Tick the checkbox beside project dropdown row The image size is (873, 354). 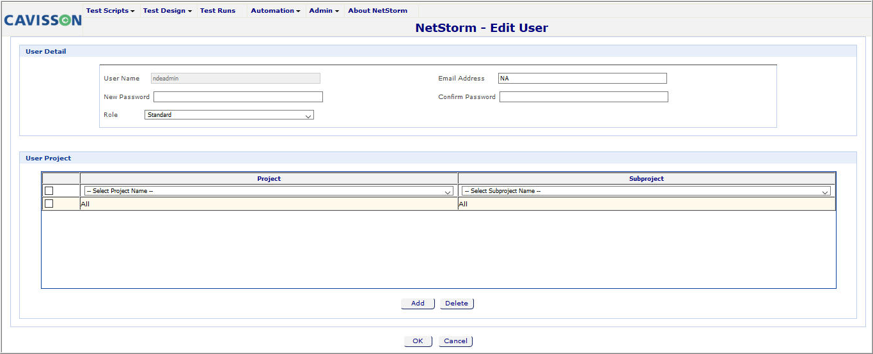pos(49,190)
